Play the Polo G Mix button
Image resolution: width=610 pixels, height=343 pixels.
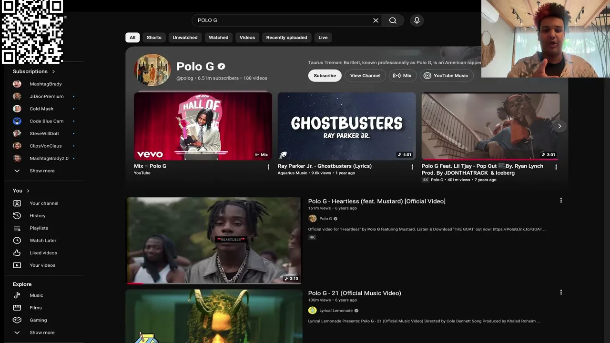click(x=403, y=76)
